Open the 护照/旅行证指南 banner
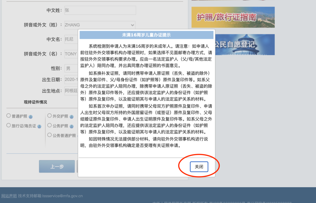This screenshot has height=203, width=316. [233, 17]
